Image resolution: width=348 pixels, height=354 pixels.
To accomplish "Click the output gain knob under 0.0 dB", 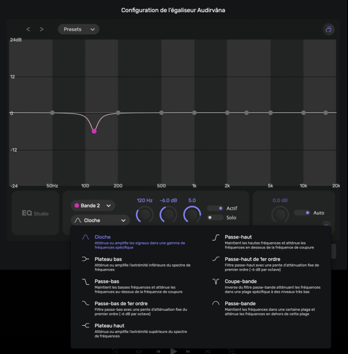I will [280, 215].
